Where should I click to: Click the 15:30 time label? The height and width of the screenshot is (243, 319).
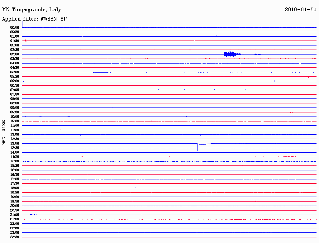15,166
